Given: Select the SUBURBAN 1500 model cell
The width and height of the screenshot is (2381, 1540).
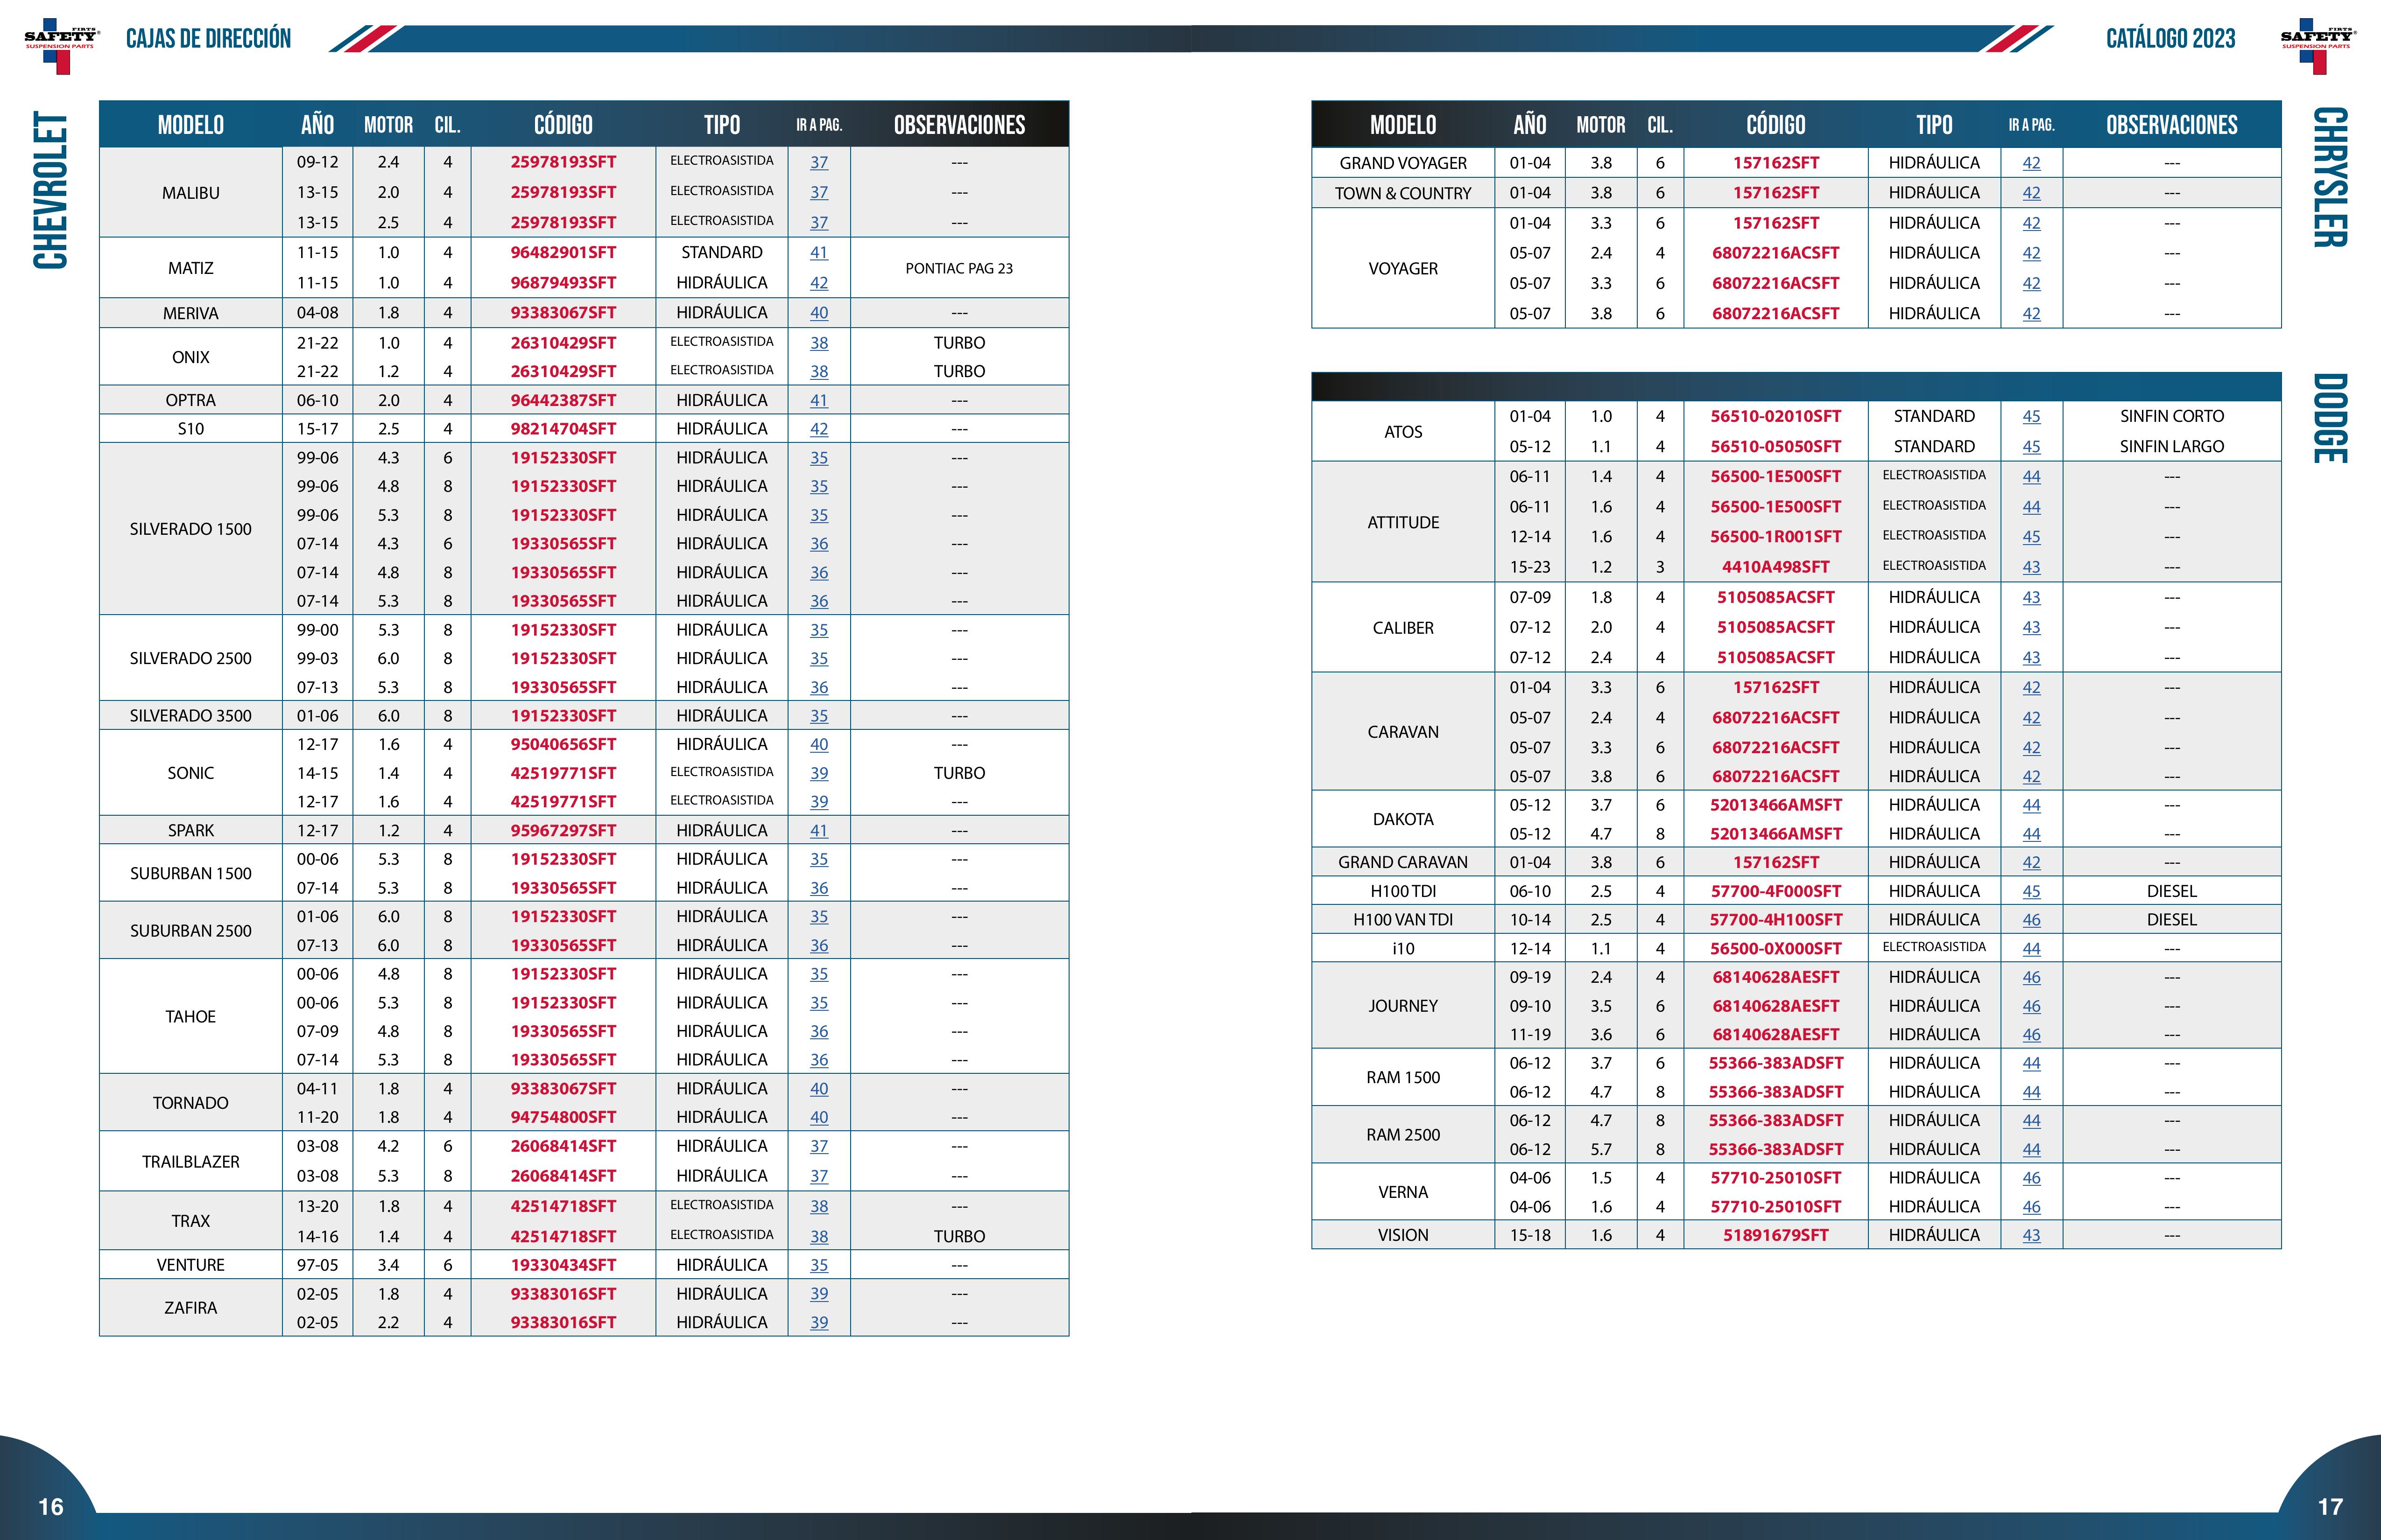Looking at the screenshot, I should pos(191,873).
